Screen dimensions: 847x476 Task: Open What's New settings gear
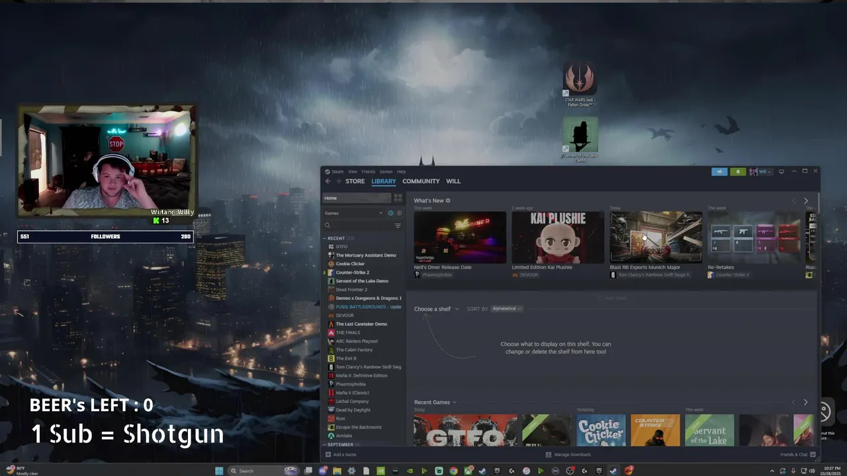(448, 200)
